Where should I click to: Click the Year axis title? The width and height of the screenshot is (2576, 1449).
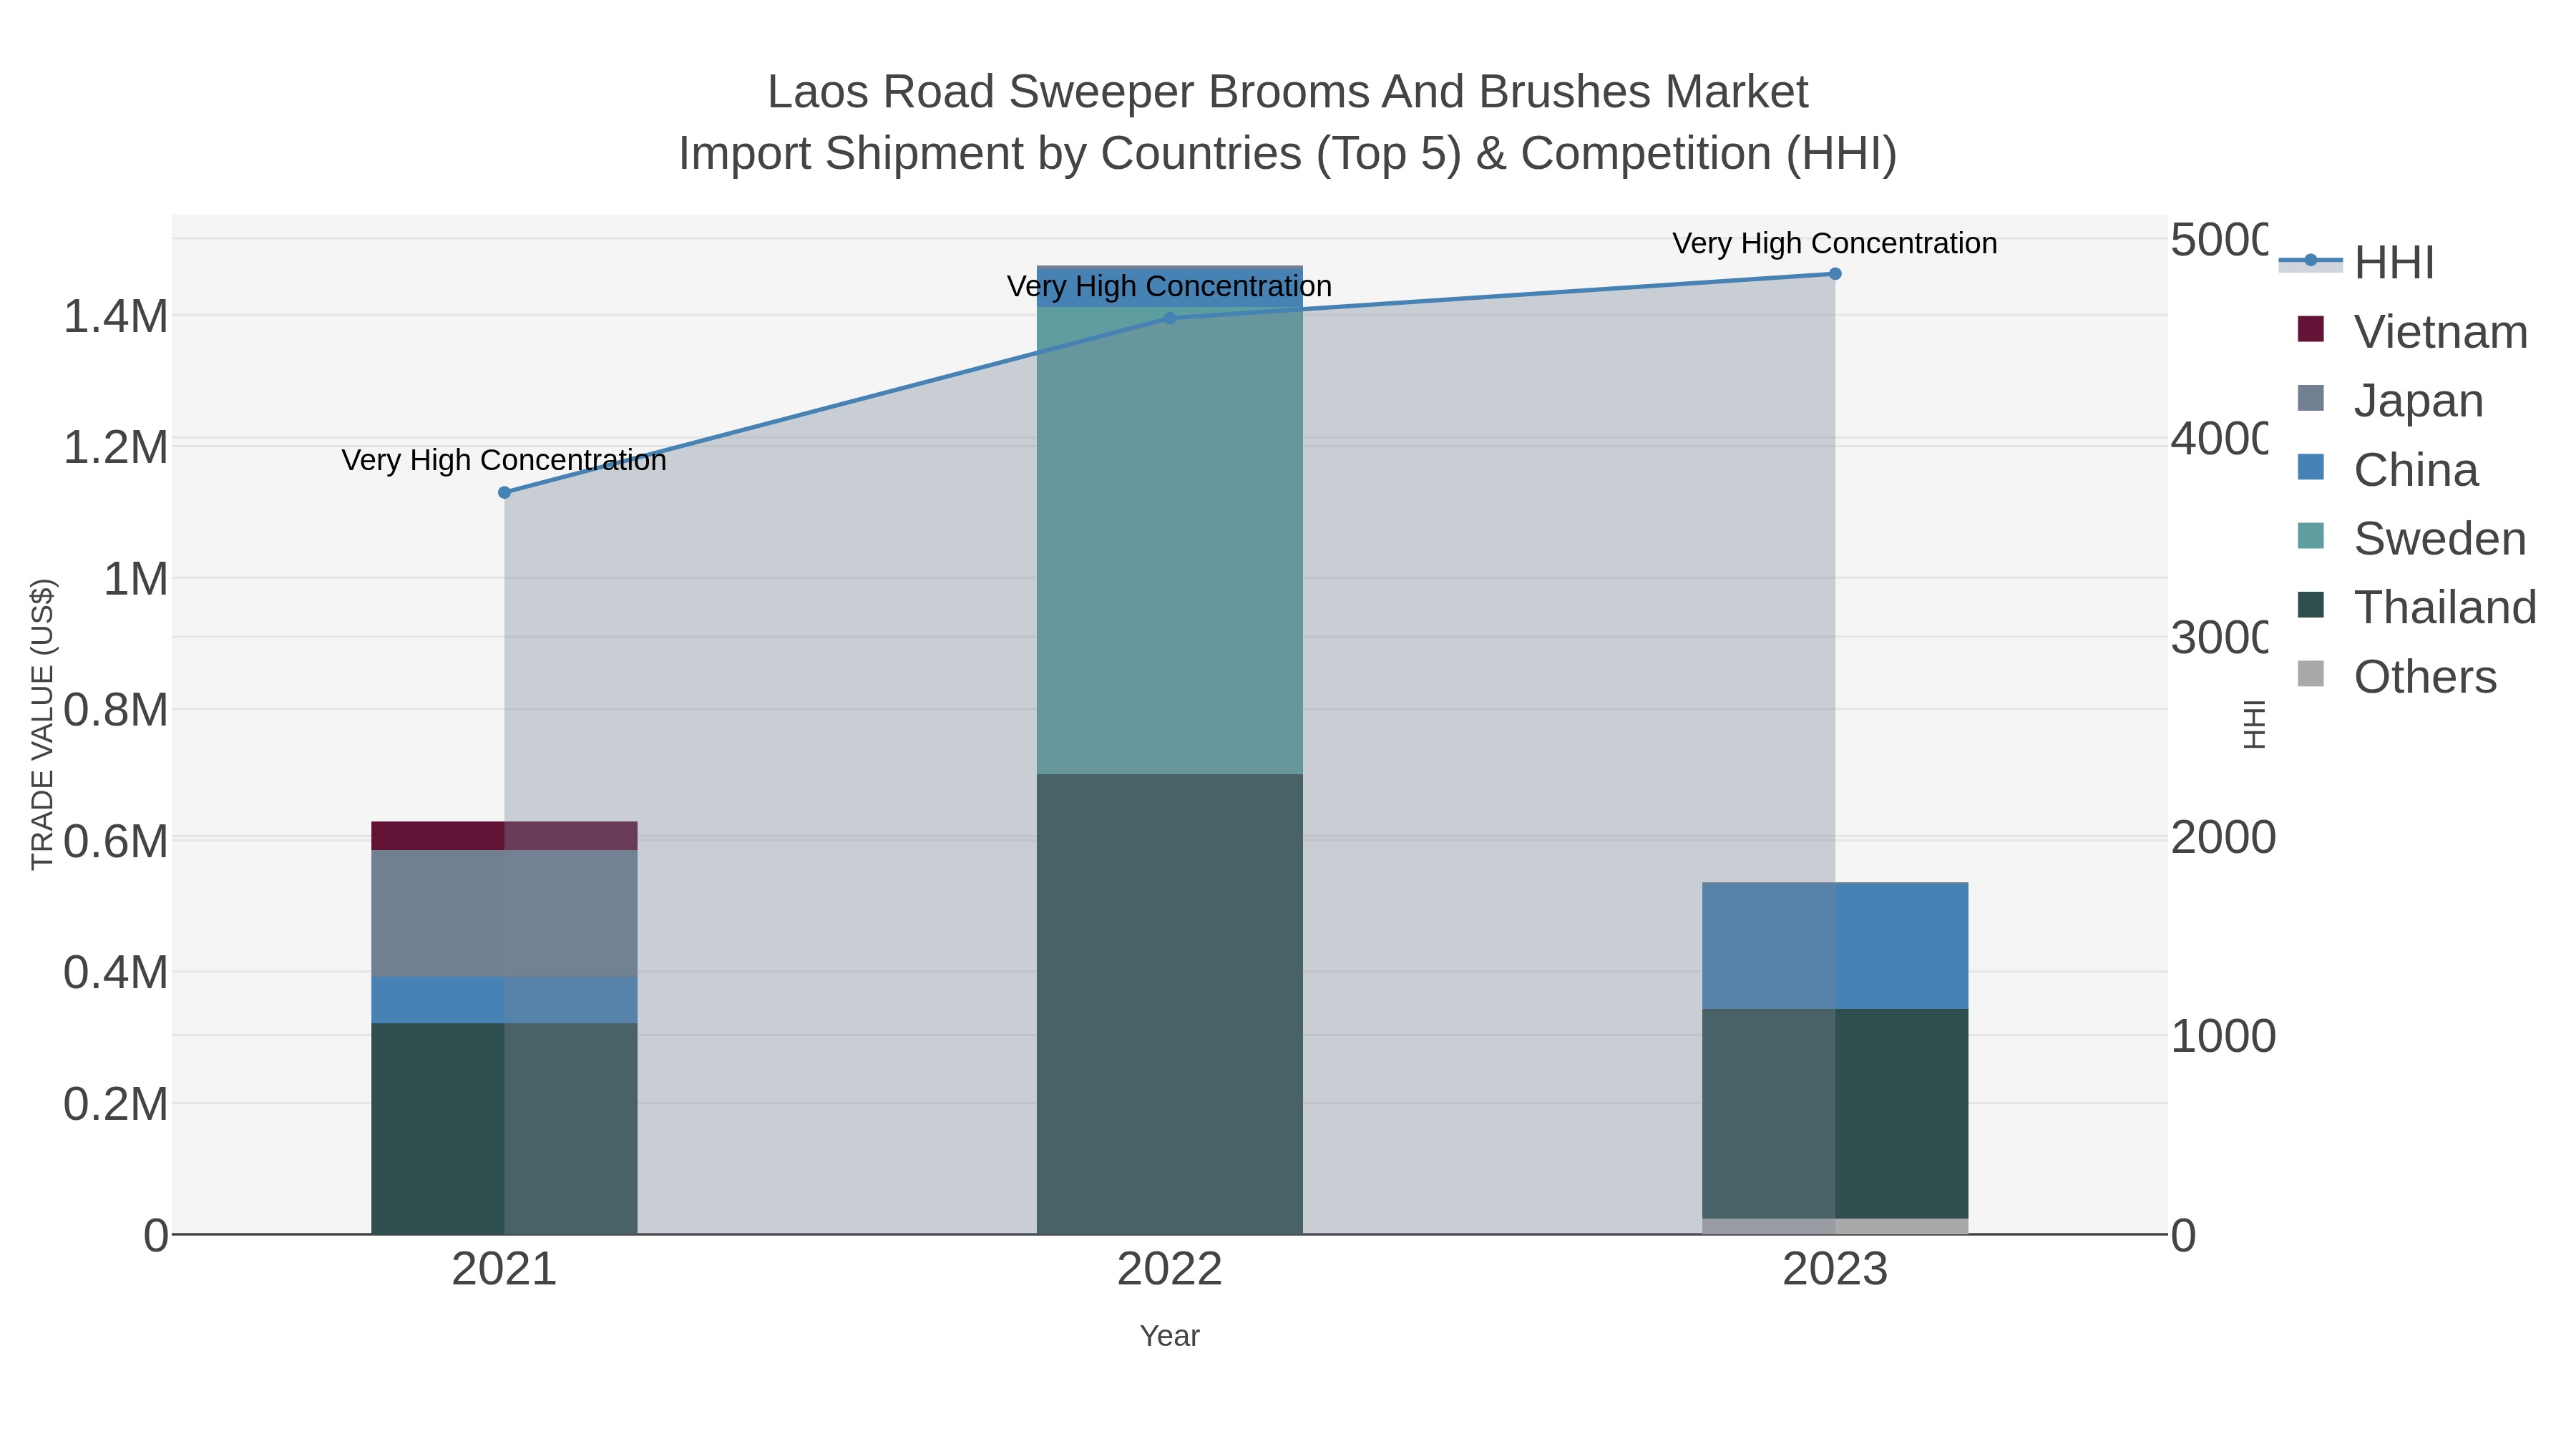pyautogui.click(x=1170, y=1336)
